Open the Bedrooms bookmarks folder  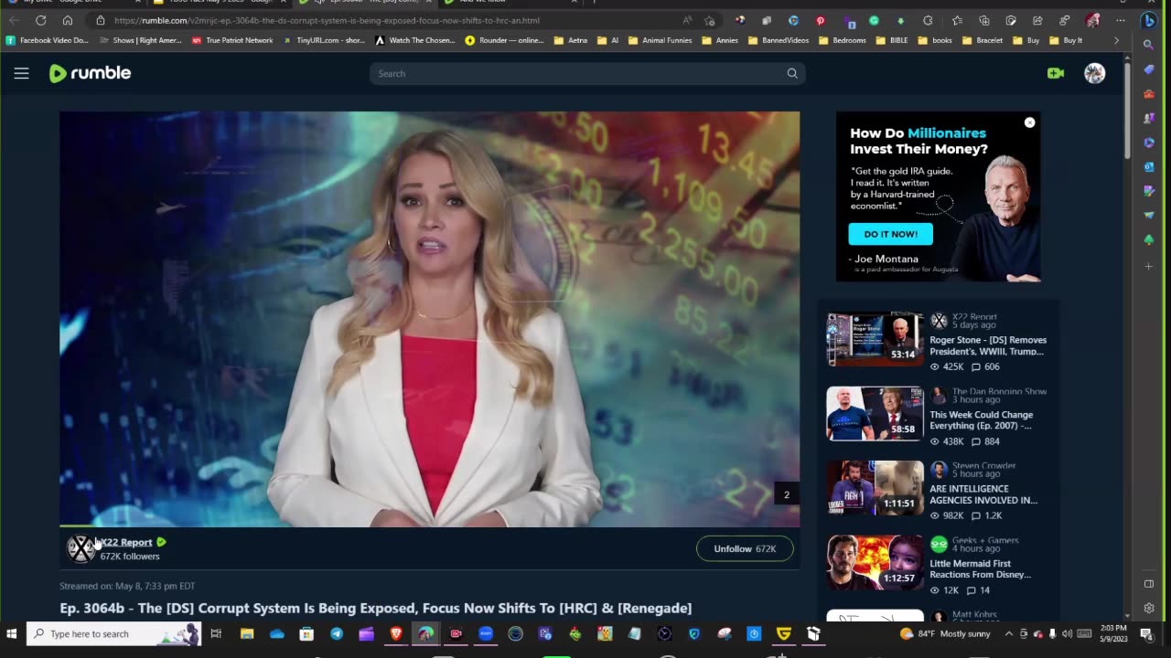843,40
